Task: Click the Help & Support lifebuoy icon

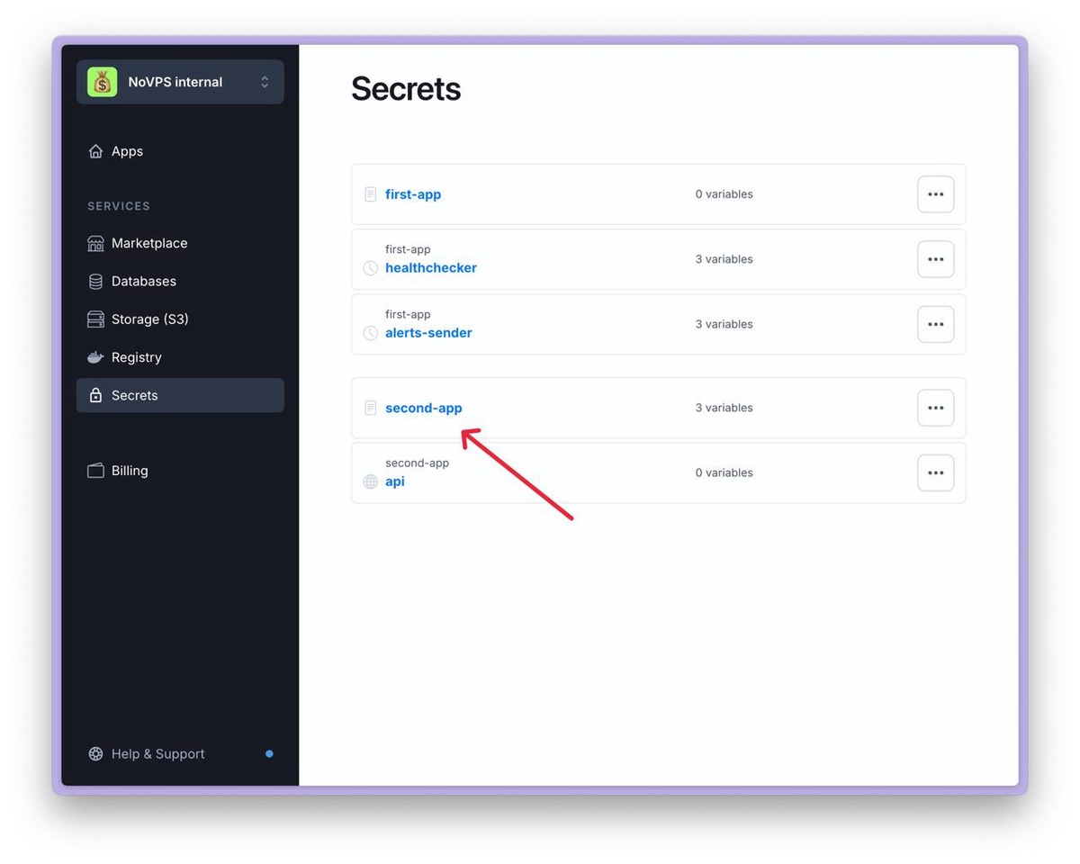Action: [x=95, y=754]
